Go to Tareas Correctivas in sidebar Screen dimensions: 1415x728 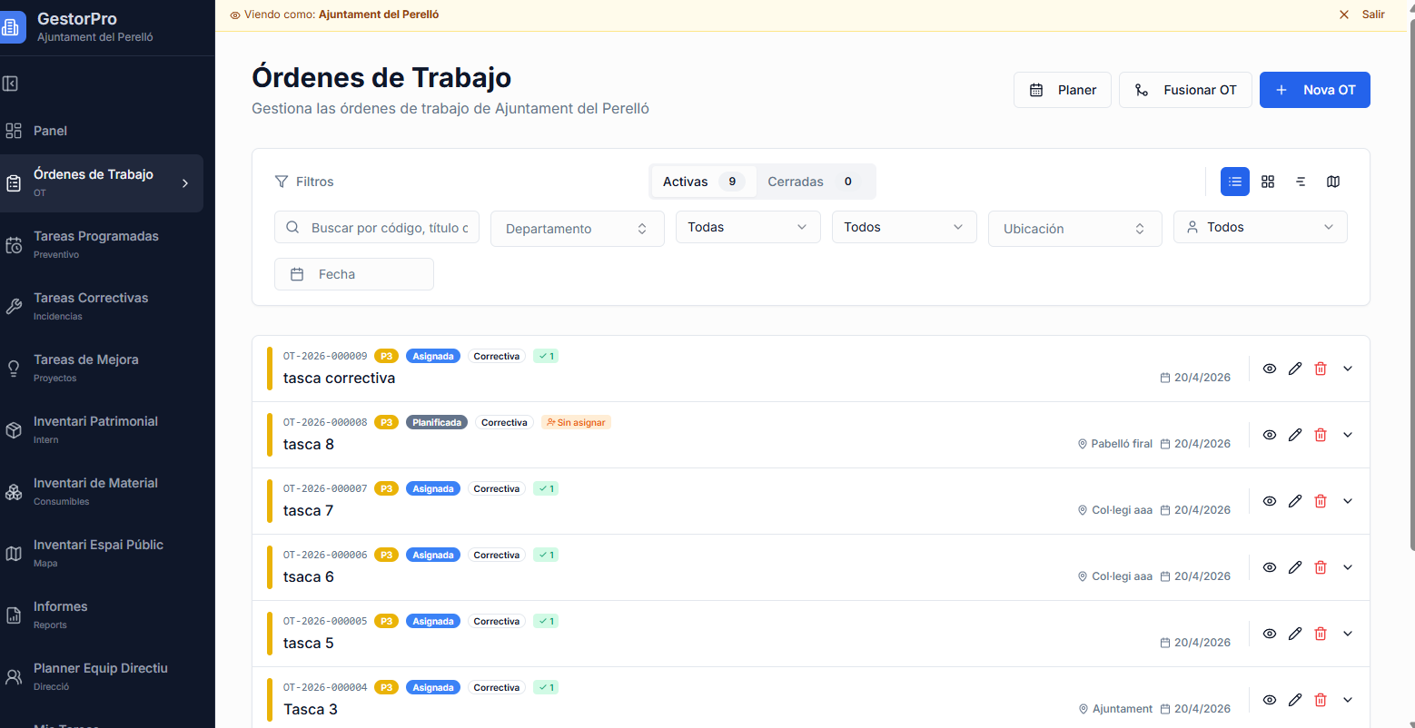(x=102, y=307)
